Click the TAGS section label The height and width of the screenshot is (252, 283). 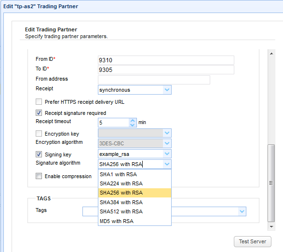44,198
